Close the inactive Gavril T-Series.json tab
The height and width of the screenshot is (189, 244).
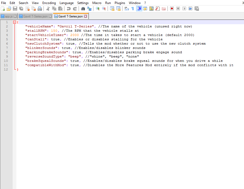click(x=50, y=16)
